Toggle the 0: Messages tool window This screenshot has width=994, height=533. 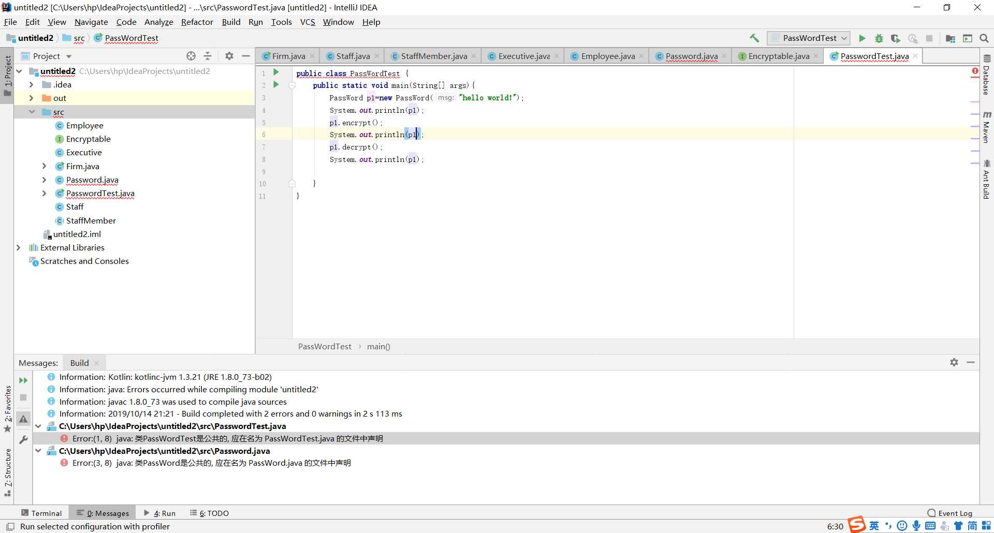click(x=103, y=513)
